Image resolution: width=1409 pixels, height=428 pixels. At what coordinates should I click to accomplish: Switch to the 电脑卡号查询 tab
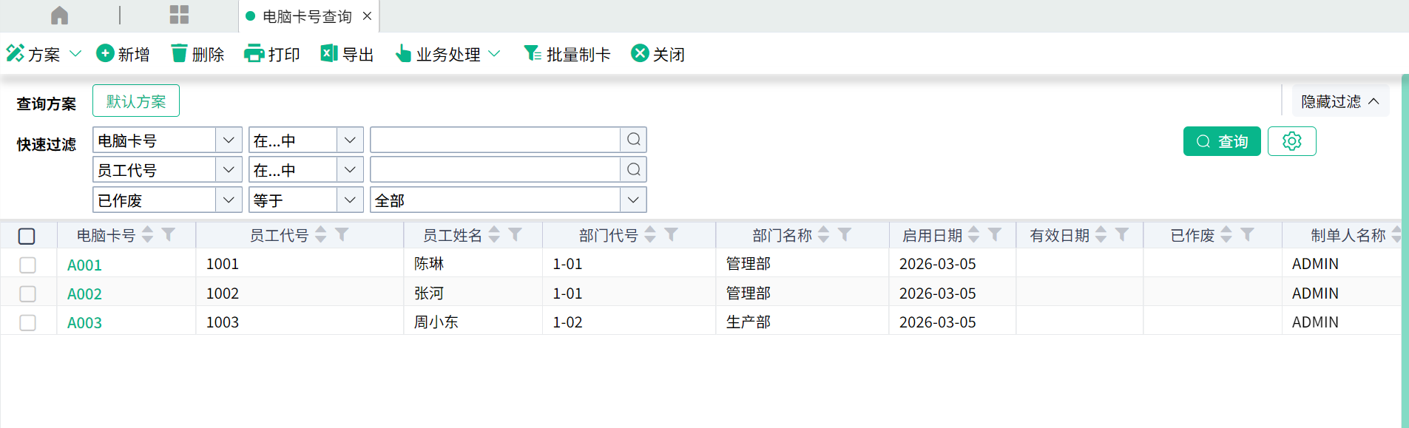(x=307, y=16)
